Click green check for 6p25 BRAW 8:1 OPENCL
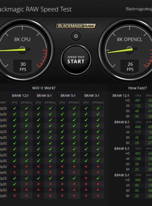Viewport: 152px width, 206px height. [50, 155]
